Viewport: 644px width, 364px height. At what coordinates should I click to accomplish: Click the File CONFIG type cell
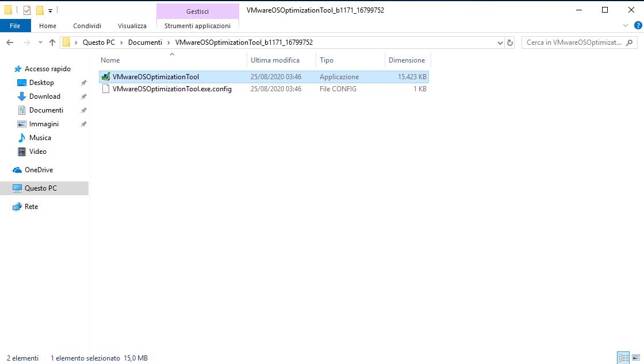pos(338,89)
